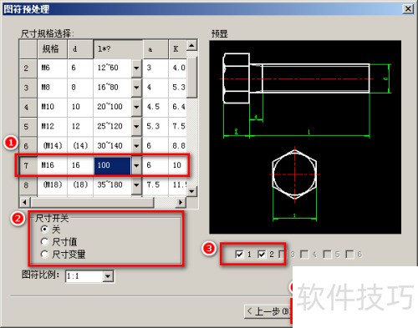Viewport: 418px width, 328px height.
Task: Expand length dropdown for M12 row
Action: point(136,126)
